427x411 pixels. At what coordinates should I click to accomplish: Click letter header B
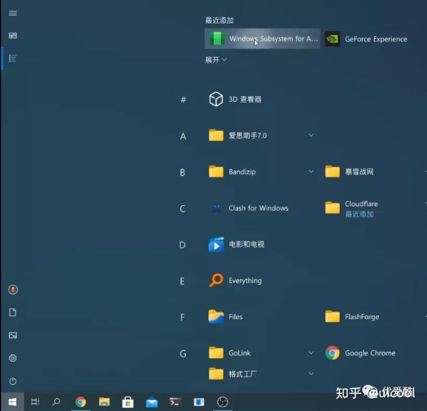click(x=183, y=173)
